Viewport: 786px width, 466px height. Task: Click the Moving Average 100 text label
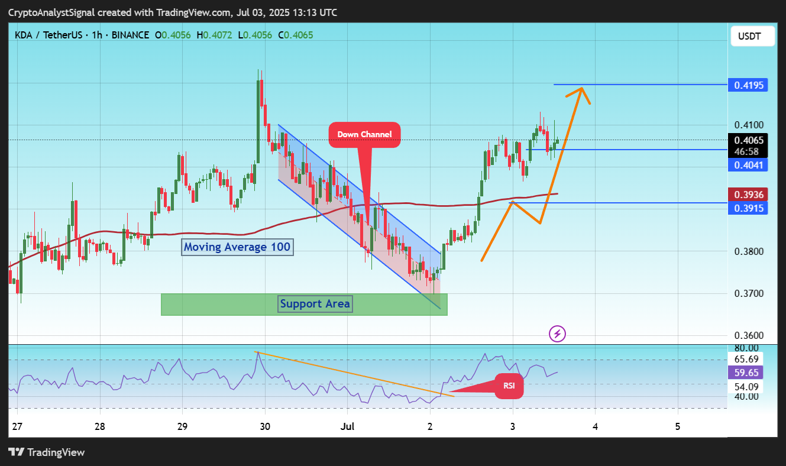point(237,247)
